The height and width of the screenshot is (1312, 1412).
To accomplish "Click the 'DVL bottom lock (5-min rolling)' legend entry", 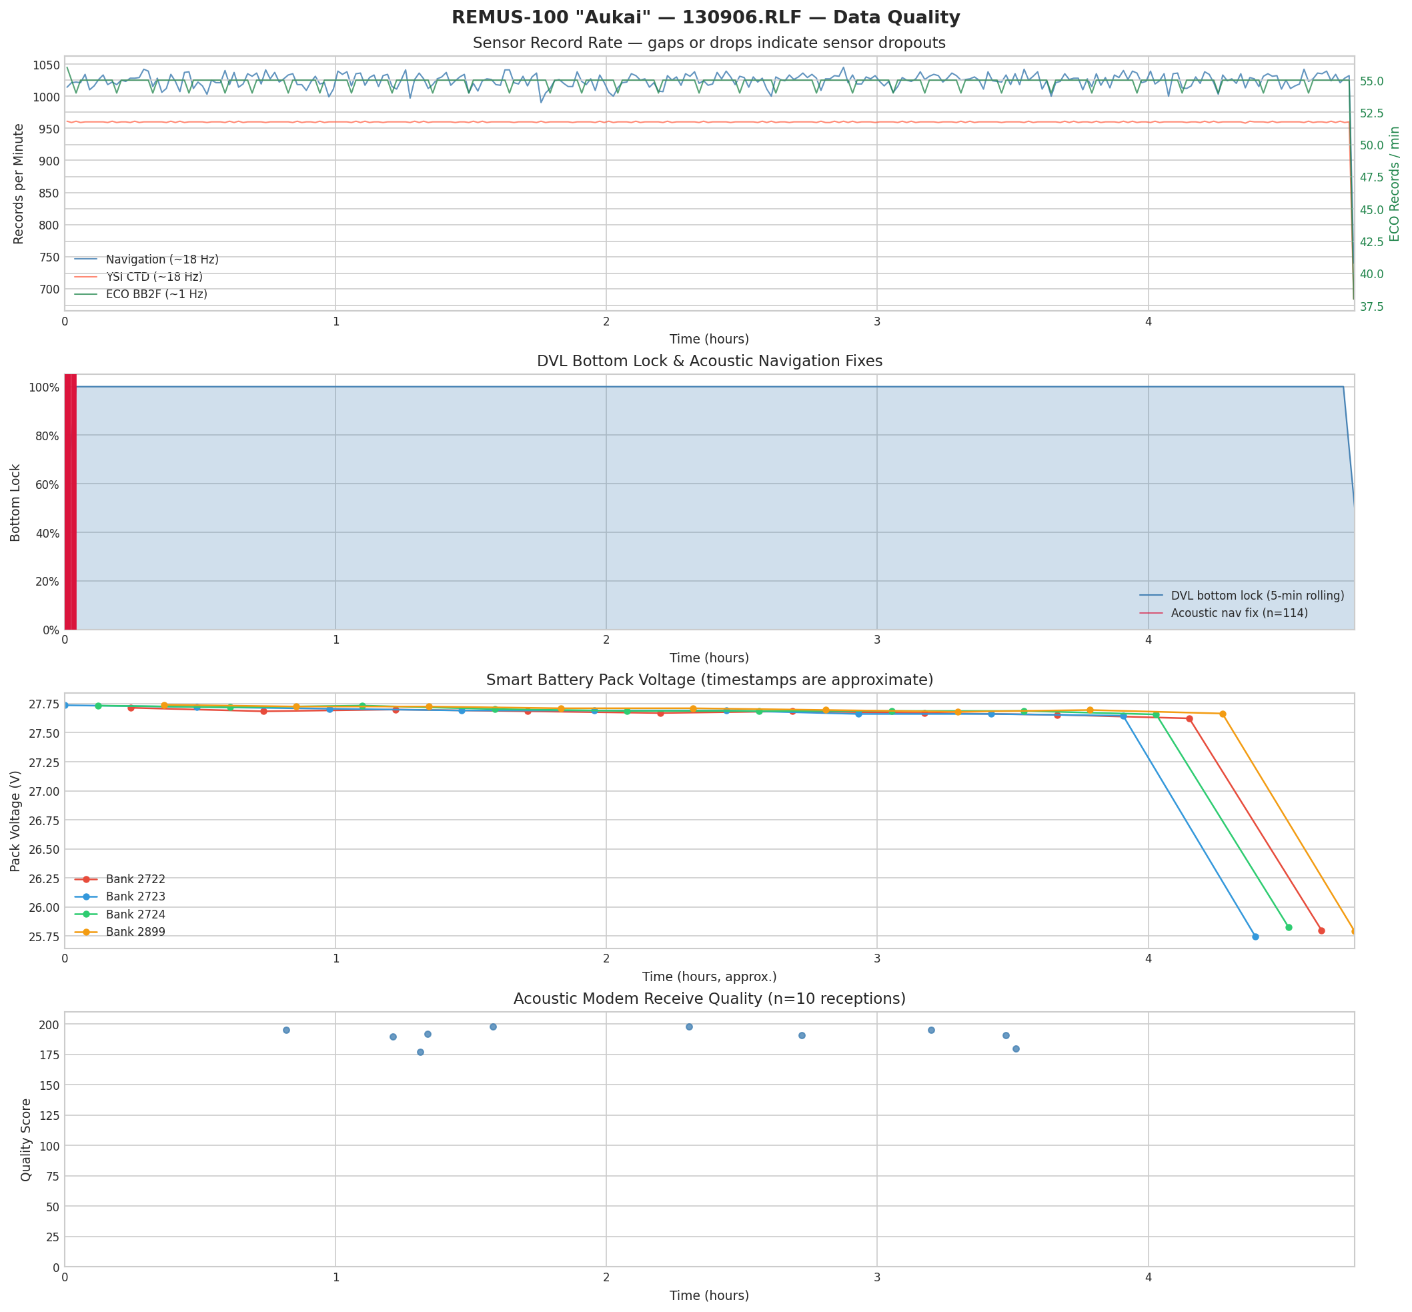I will (1242, 596).
